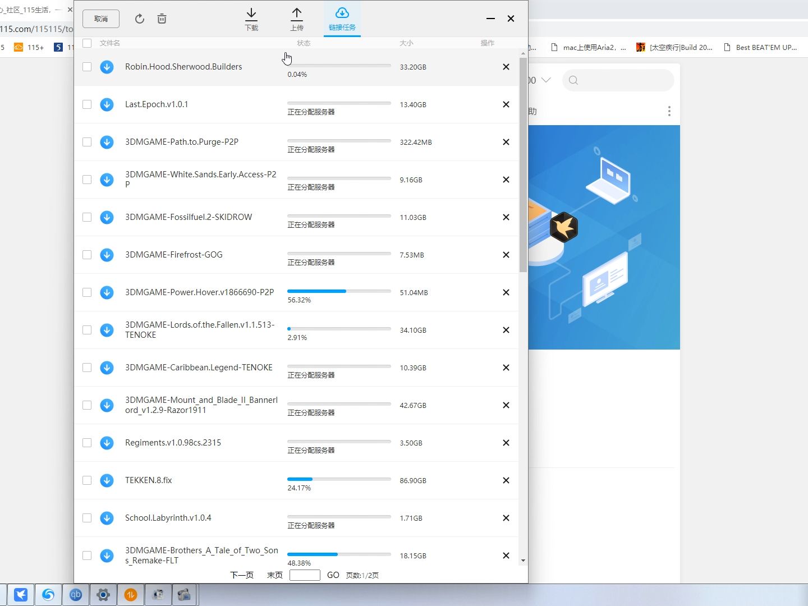Remove the Robin.Hood.Sherwood.Builders task
Image resolution: width=808 pixels, height=606 pixels.
[506, 67]
